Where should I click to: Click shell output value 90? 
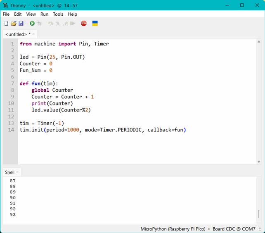pyautogui.click(x=13, y=197)
